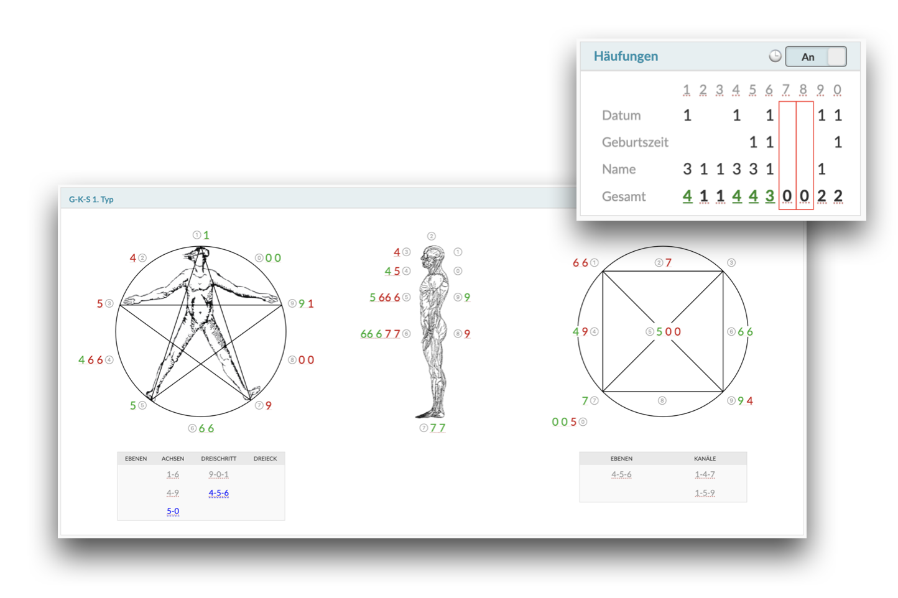Click Gesamt value 2 under column 9
Screen dimensions: 898x598
pos(822,196)
